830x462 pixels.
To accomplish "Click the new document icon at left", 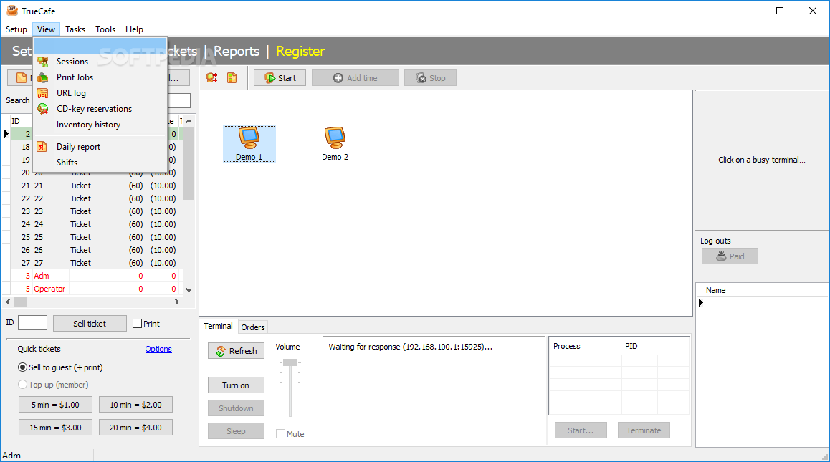I will tap(22, 78).
